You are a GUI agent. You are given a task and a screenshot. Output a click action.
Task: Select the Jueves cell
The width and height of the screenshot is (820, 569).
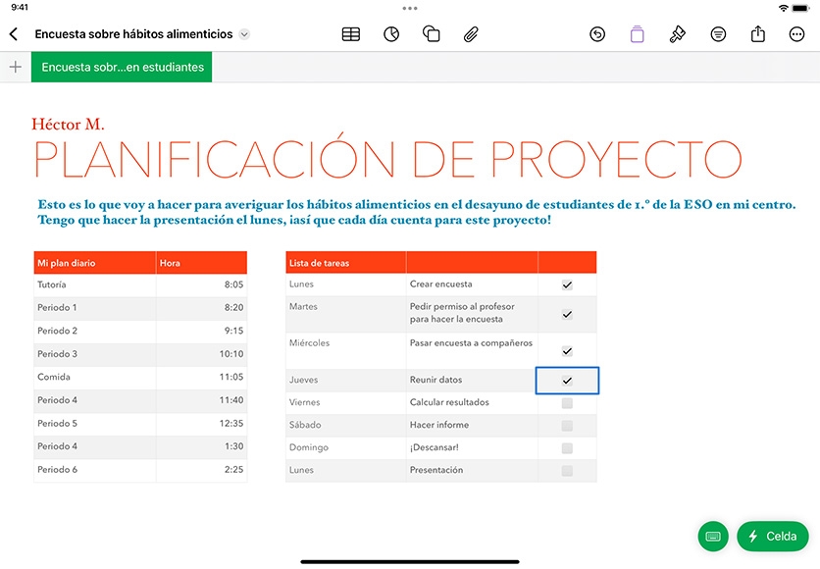[x=345, y=381]
